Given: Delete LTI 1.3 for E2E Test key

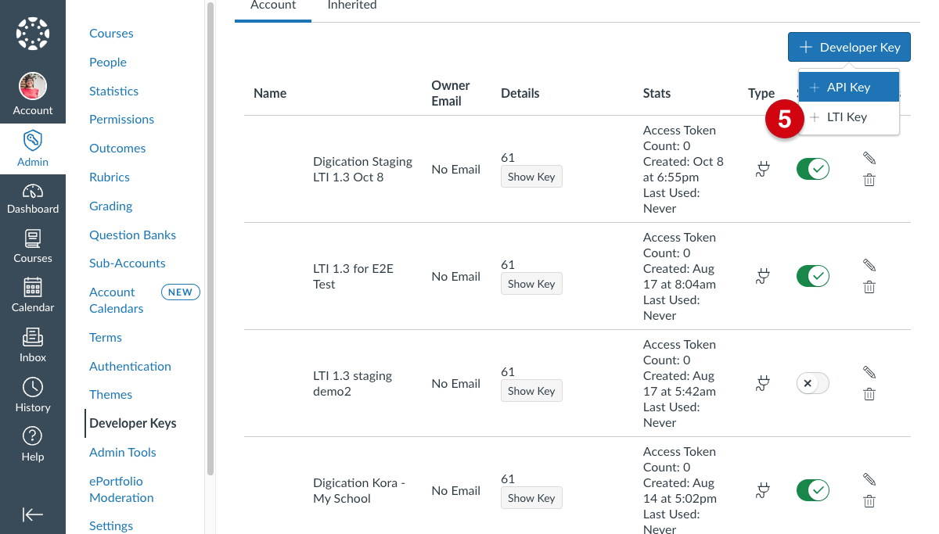Looking at the screenshot, I should coord(869,287).
